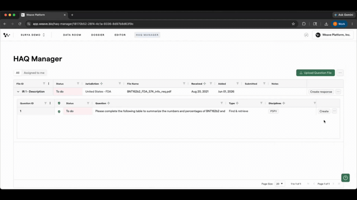Click sparkle icon next to Received header
This screenshot has width=357, height=200.
pyautogui.click(x=205, y=84)
